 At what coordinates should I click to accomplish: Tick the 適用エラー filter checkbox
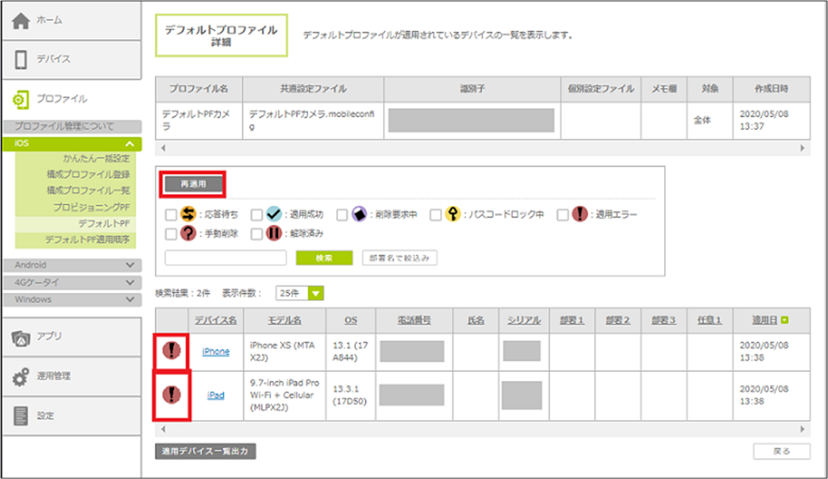pos(562,215)
